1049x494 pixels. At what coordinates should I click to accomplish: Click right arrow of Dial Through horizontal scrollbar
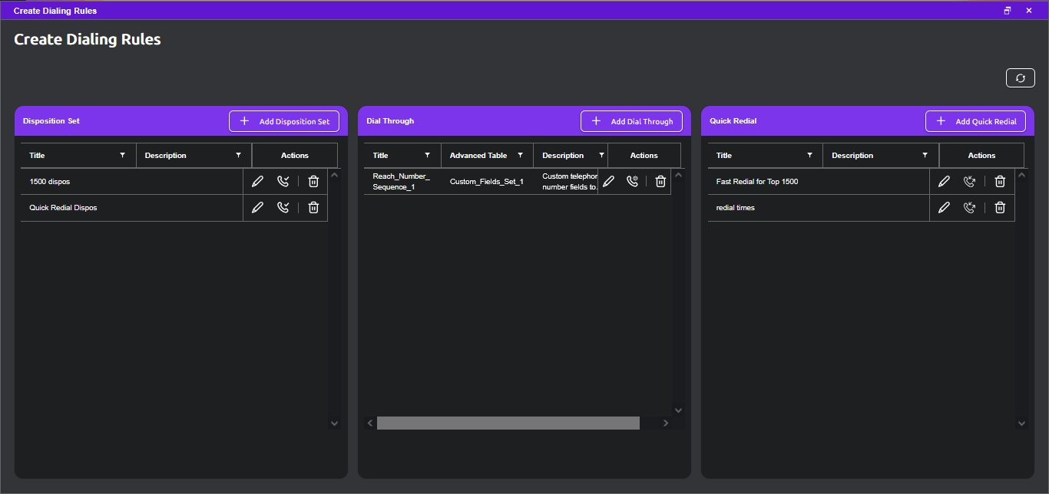pos(666,423)
